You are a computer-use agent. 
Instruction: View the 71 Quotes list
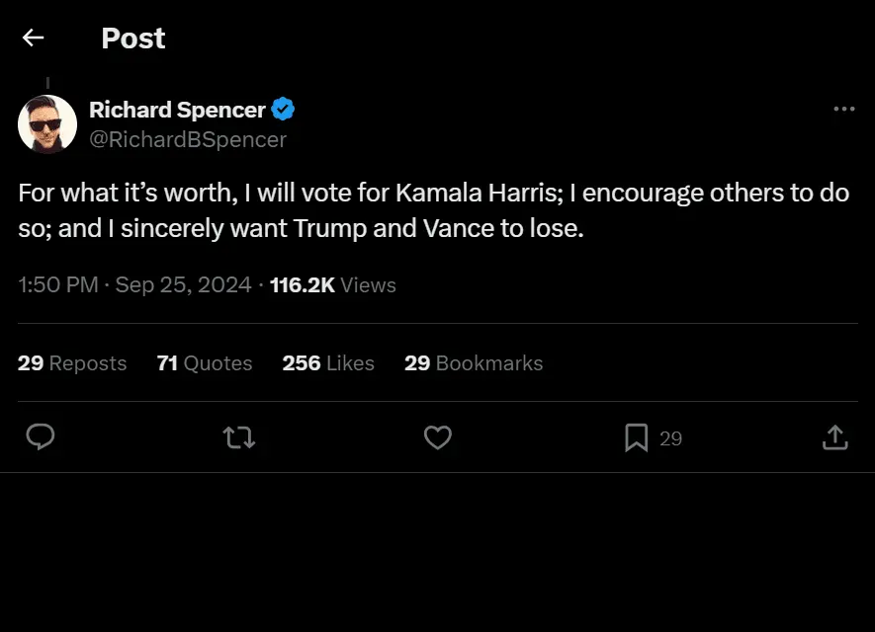pos(205,363)
